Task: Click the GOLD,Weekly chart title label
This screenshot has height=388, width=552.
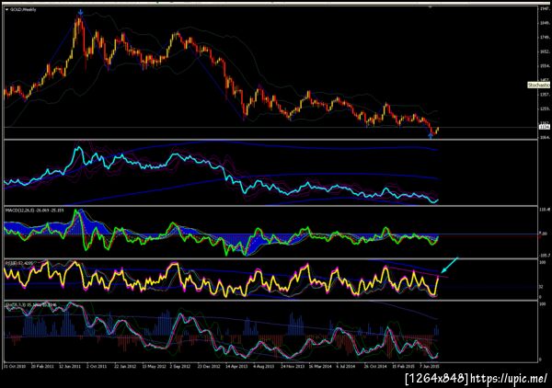Action: tap(23, 10)
